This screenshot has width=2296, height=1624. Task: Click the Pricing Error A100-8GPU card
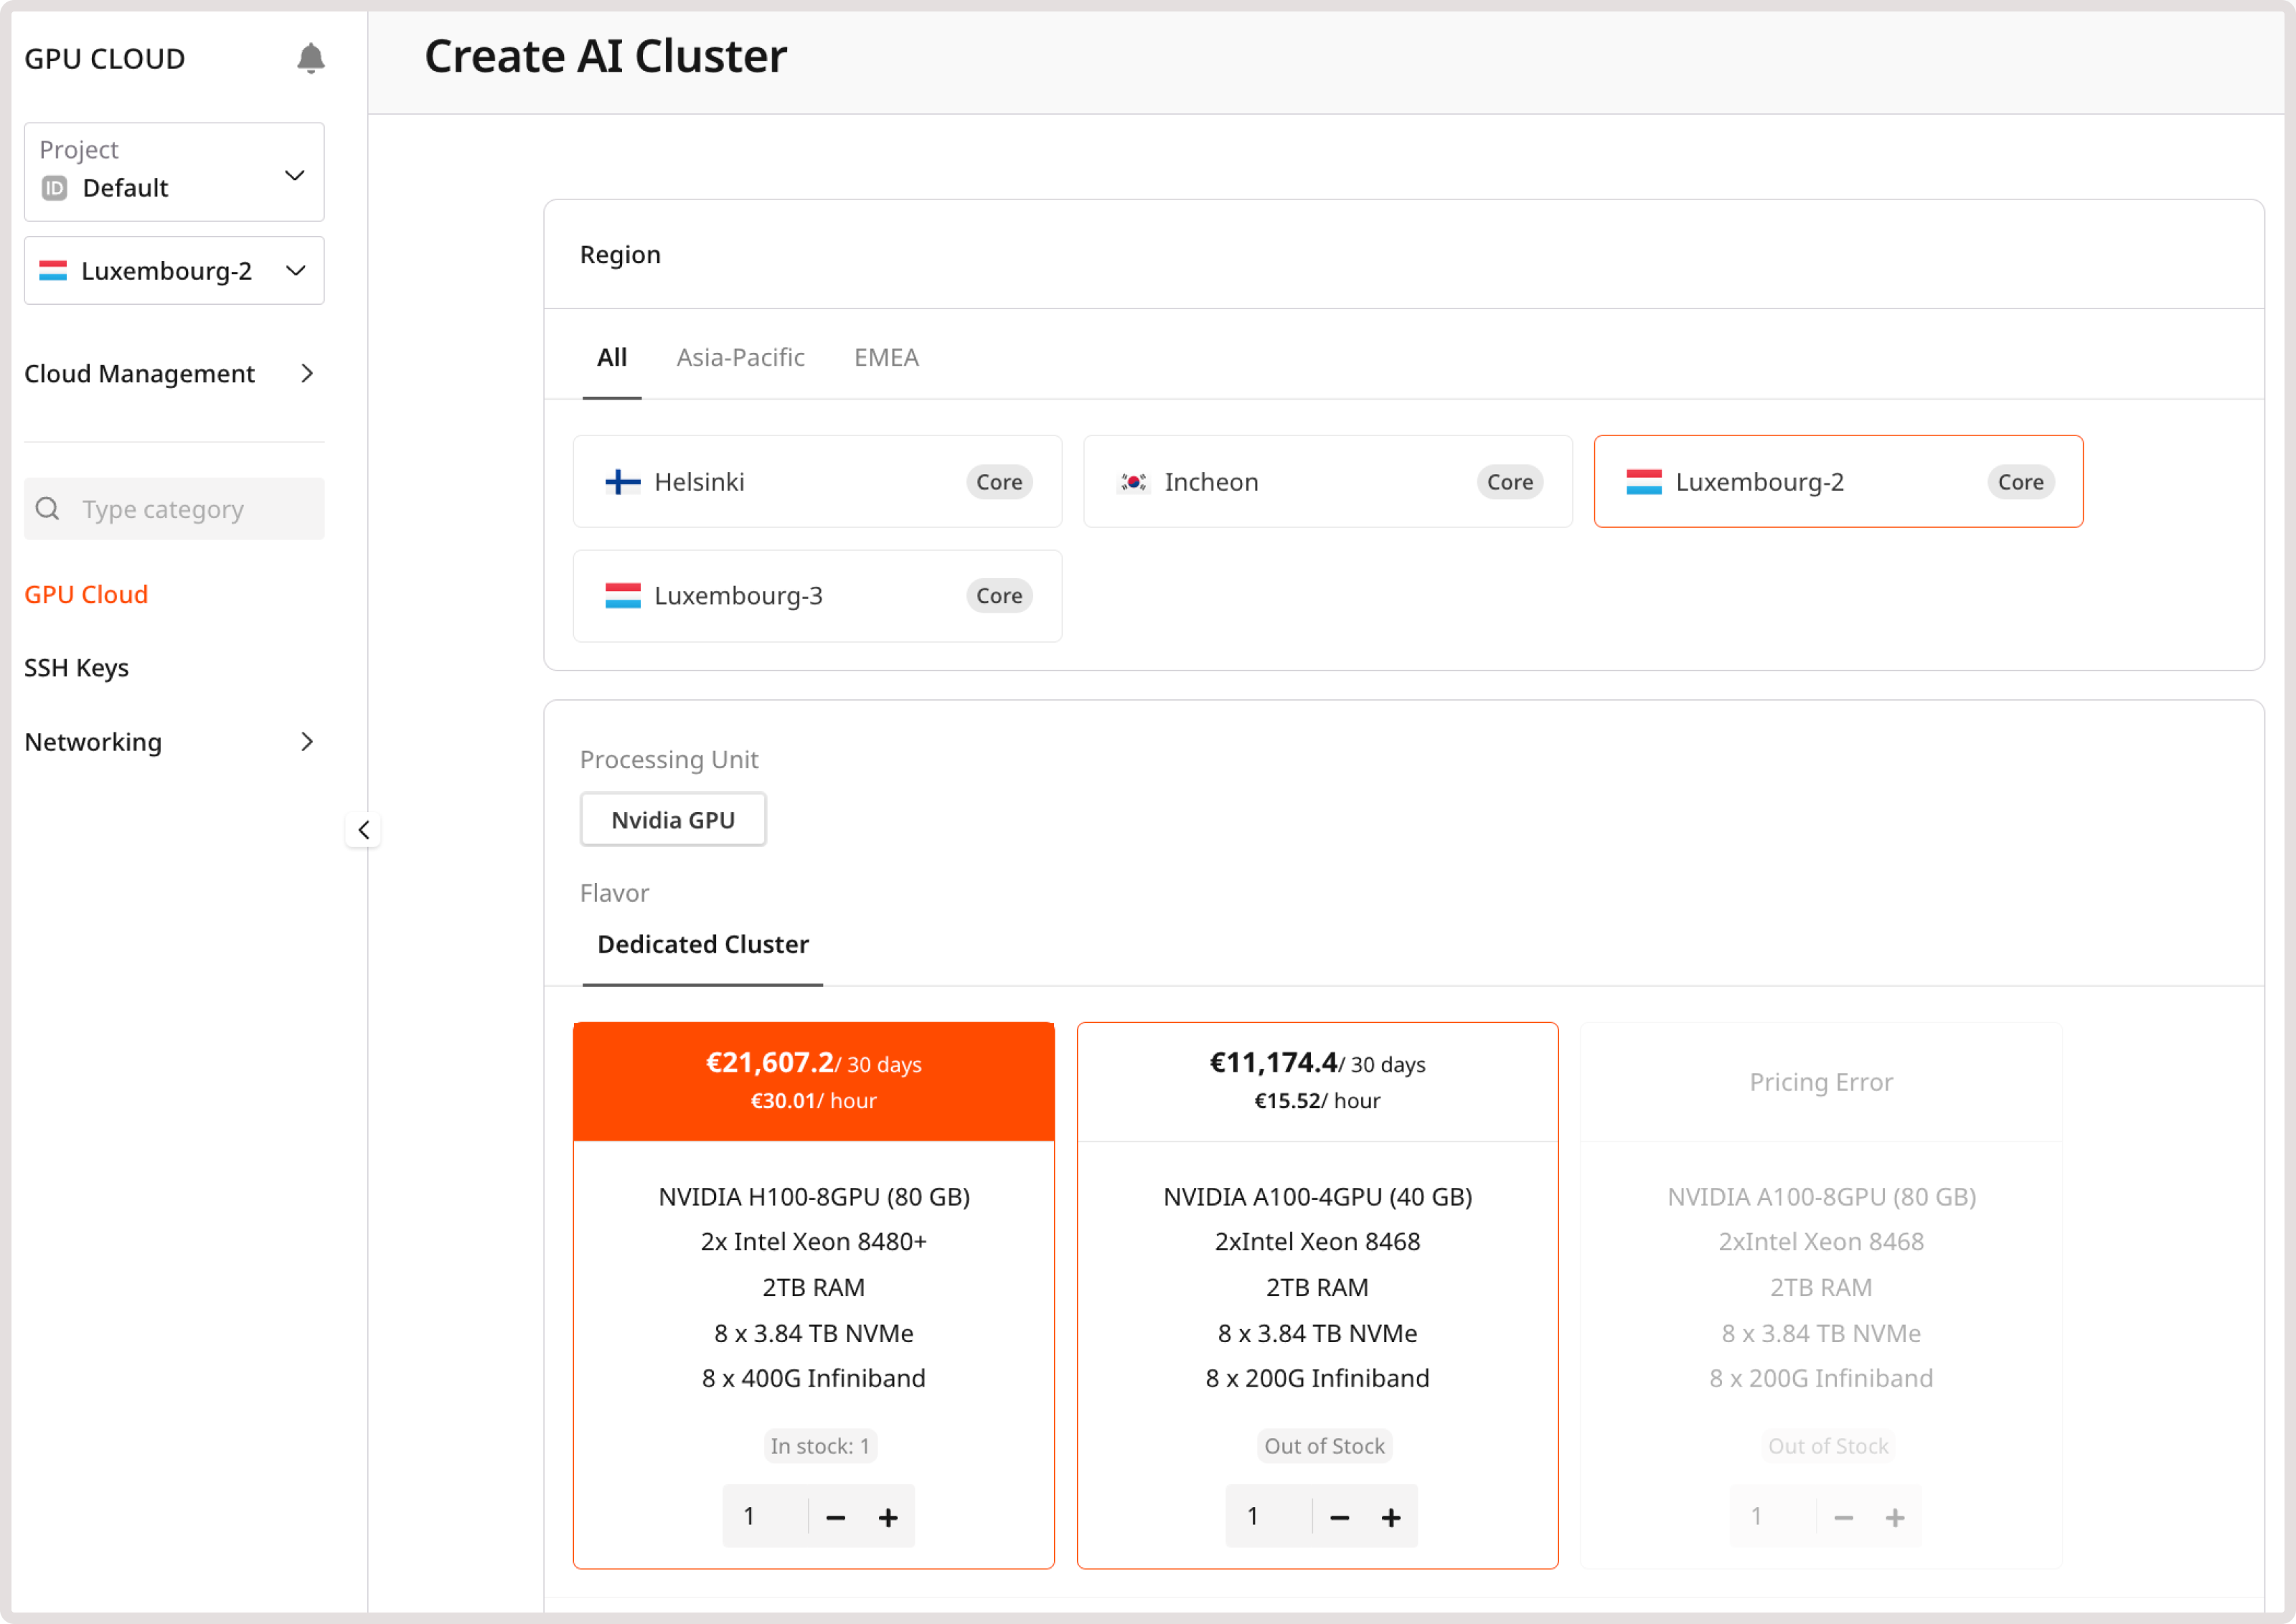(1821, 1295)
